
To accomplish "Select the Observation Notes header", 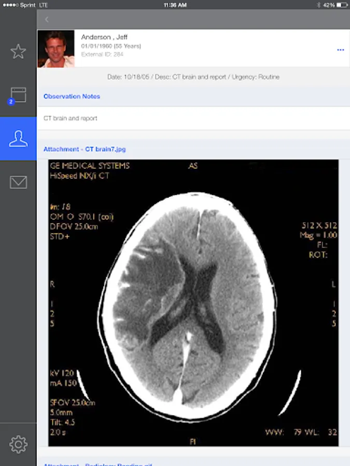I will tap(72, 96).
